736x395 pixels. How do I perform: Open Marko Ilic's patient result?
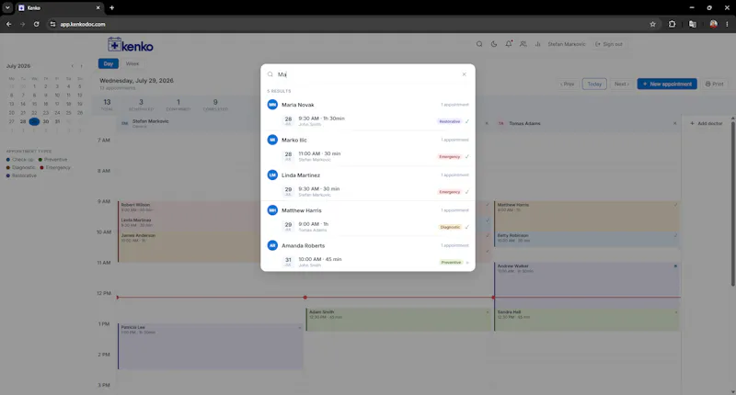[x=368, y=140]
